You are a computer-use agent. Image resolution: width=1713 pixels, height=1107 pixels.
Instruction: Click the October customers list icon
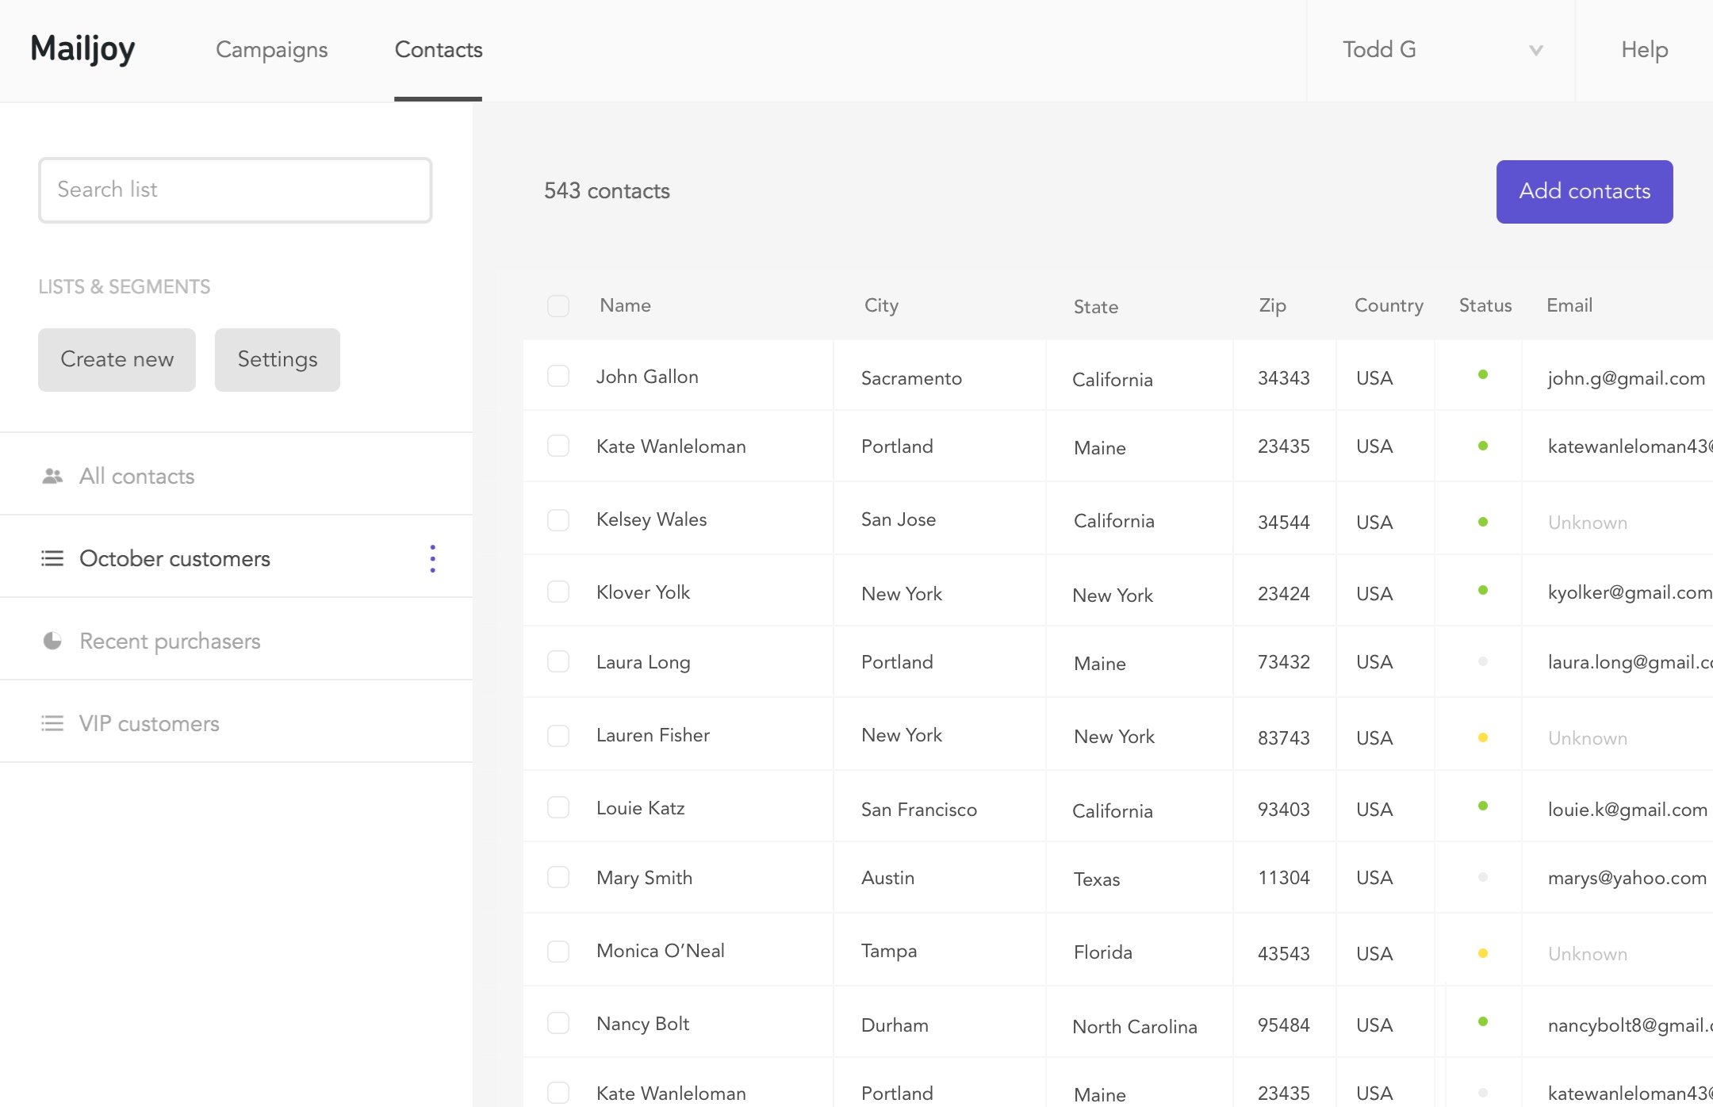click(x=50, y=558)
